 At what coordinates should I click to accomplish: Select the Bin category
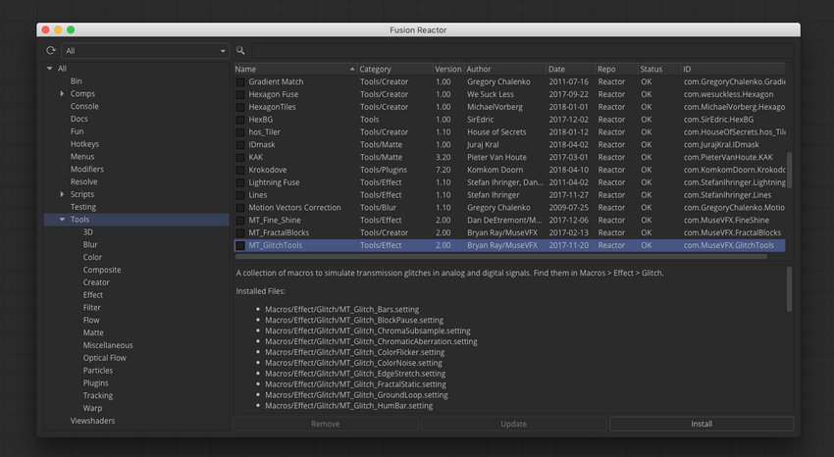click(77, 81)
